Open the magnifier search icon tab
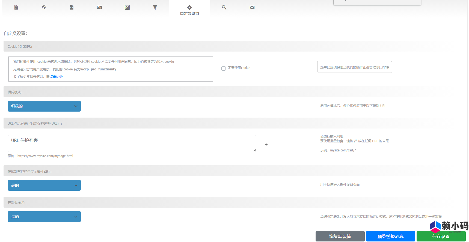The height and width of the screenshot is (242, 469). (224, 7)
